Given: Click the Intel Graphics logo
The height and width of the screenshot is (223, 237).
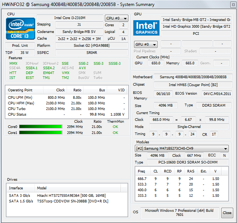Looking at the screenshot, I should [x=146, y=28].
